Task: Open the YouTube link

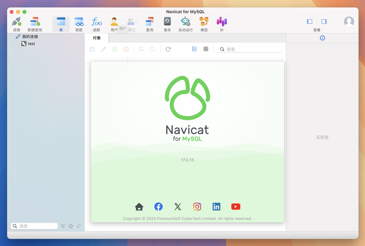Action: tap(235, 206)
